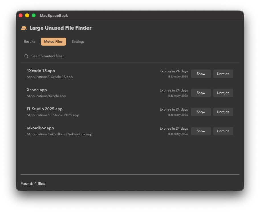Select the FL Studio 2025.app file name
The height and width of the screenshot is (212, 260).
click(44, 109)
